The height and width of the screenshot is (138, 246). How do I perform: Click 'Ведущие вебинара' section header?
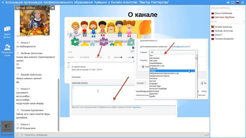220,8
